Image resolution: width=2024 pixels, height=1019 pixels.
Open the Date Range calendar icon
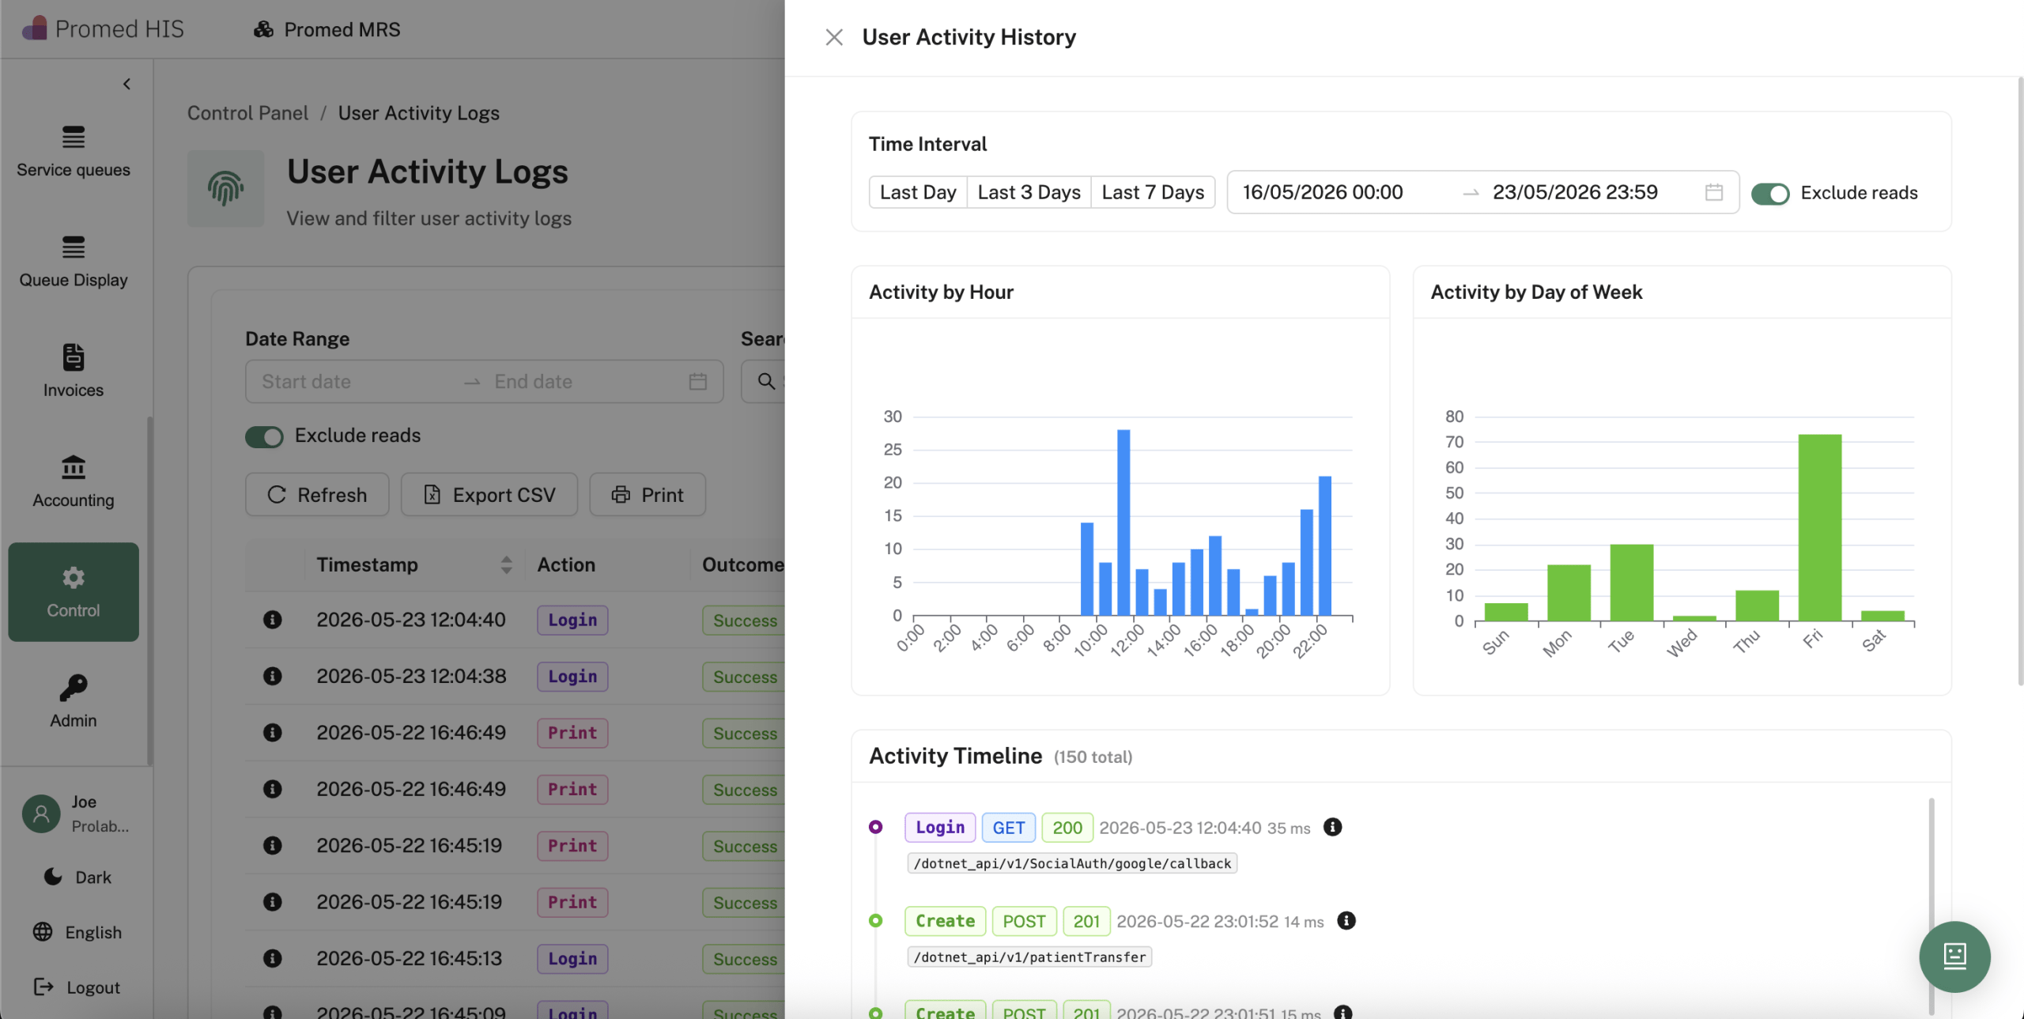(x=697, y=382)
